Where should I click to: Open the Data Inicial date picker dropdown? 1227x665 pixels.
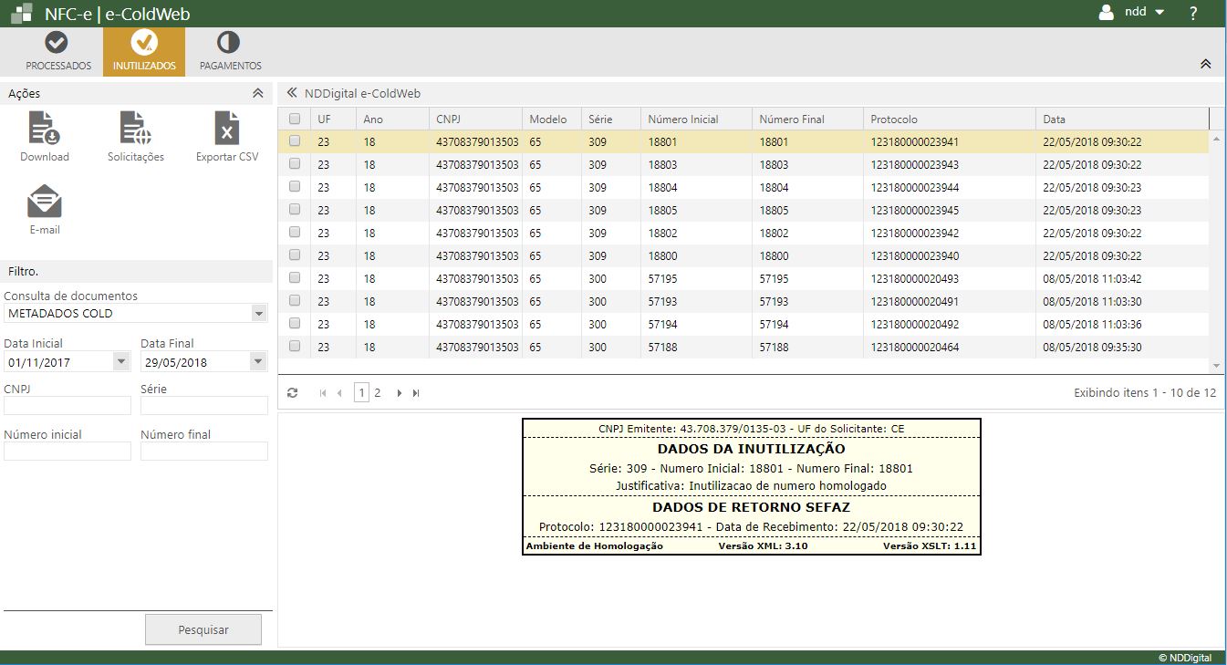tap(121, 362)
